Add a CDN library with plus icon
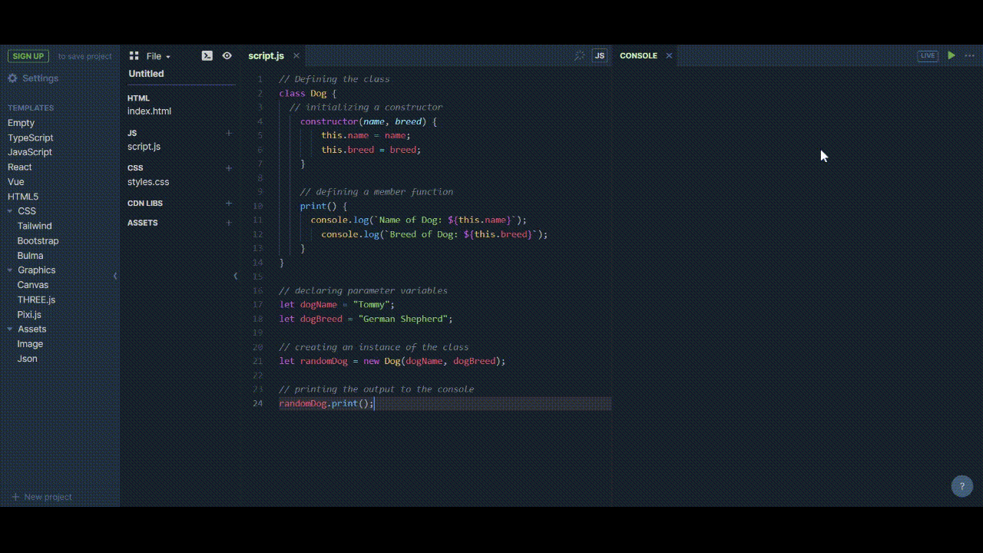This screenshot has height=553, width=983. 228,204
